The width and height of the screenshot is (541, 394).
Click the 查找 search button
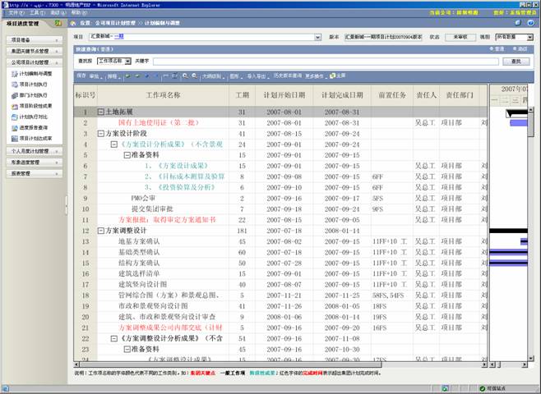pos(516,61)
